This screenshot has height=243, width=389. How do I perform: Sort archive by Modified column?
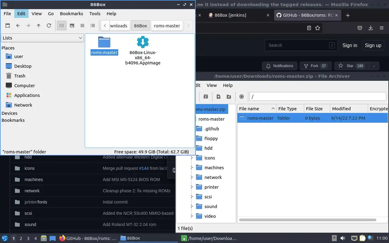pos(349,109)
